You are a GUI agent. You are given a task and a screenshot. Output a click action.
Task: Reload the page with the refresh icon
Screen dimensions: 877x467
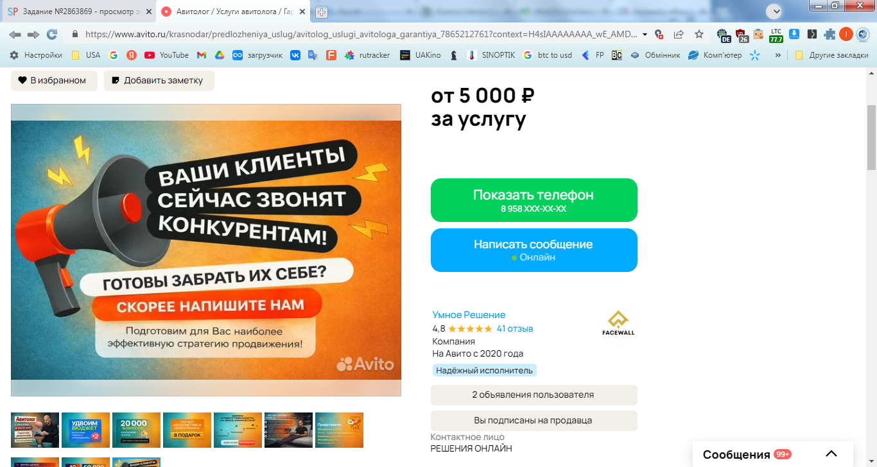(x=52, y=34)
